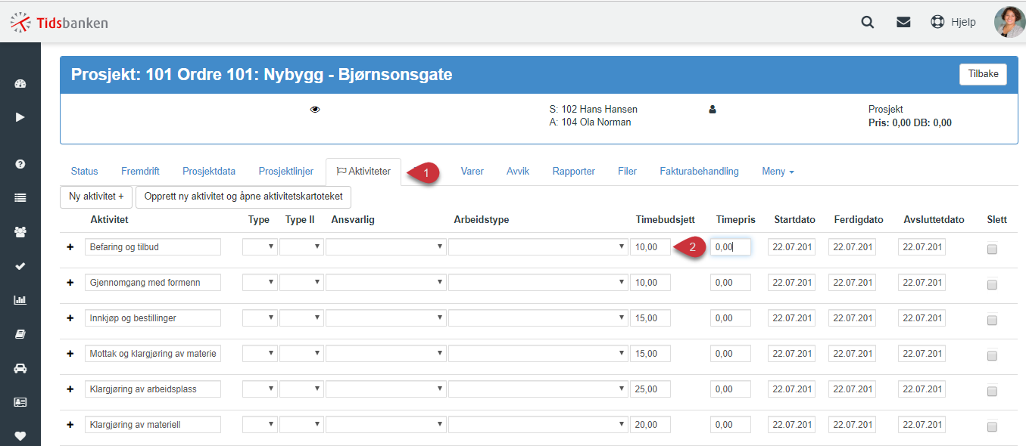The width and height of the screenshot is (1026, 446).
Task: Tick Slett checkbox for Innkjøp og bestillinger
Action: (992, 321)
